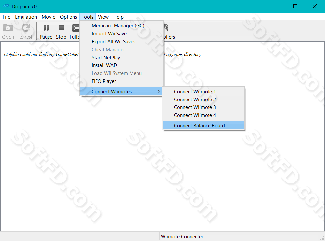The height and width of the screenshot is (241, 325).
Task: Choose Connect Wiimote 1
Action: (x=203, y=92)
